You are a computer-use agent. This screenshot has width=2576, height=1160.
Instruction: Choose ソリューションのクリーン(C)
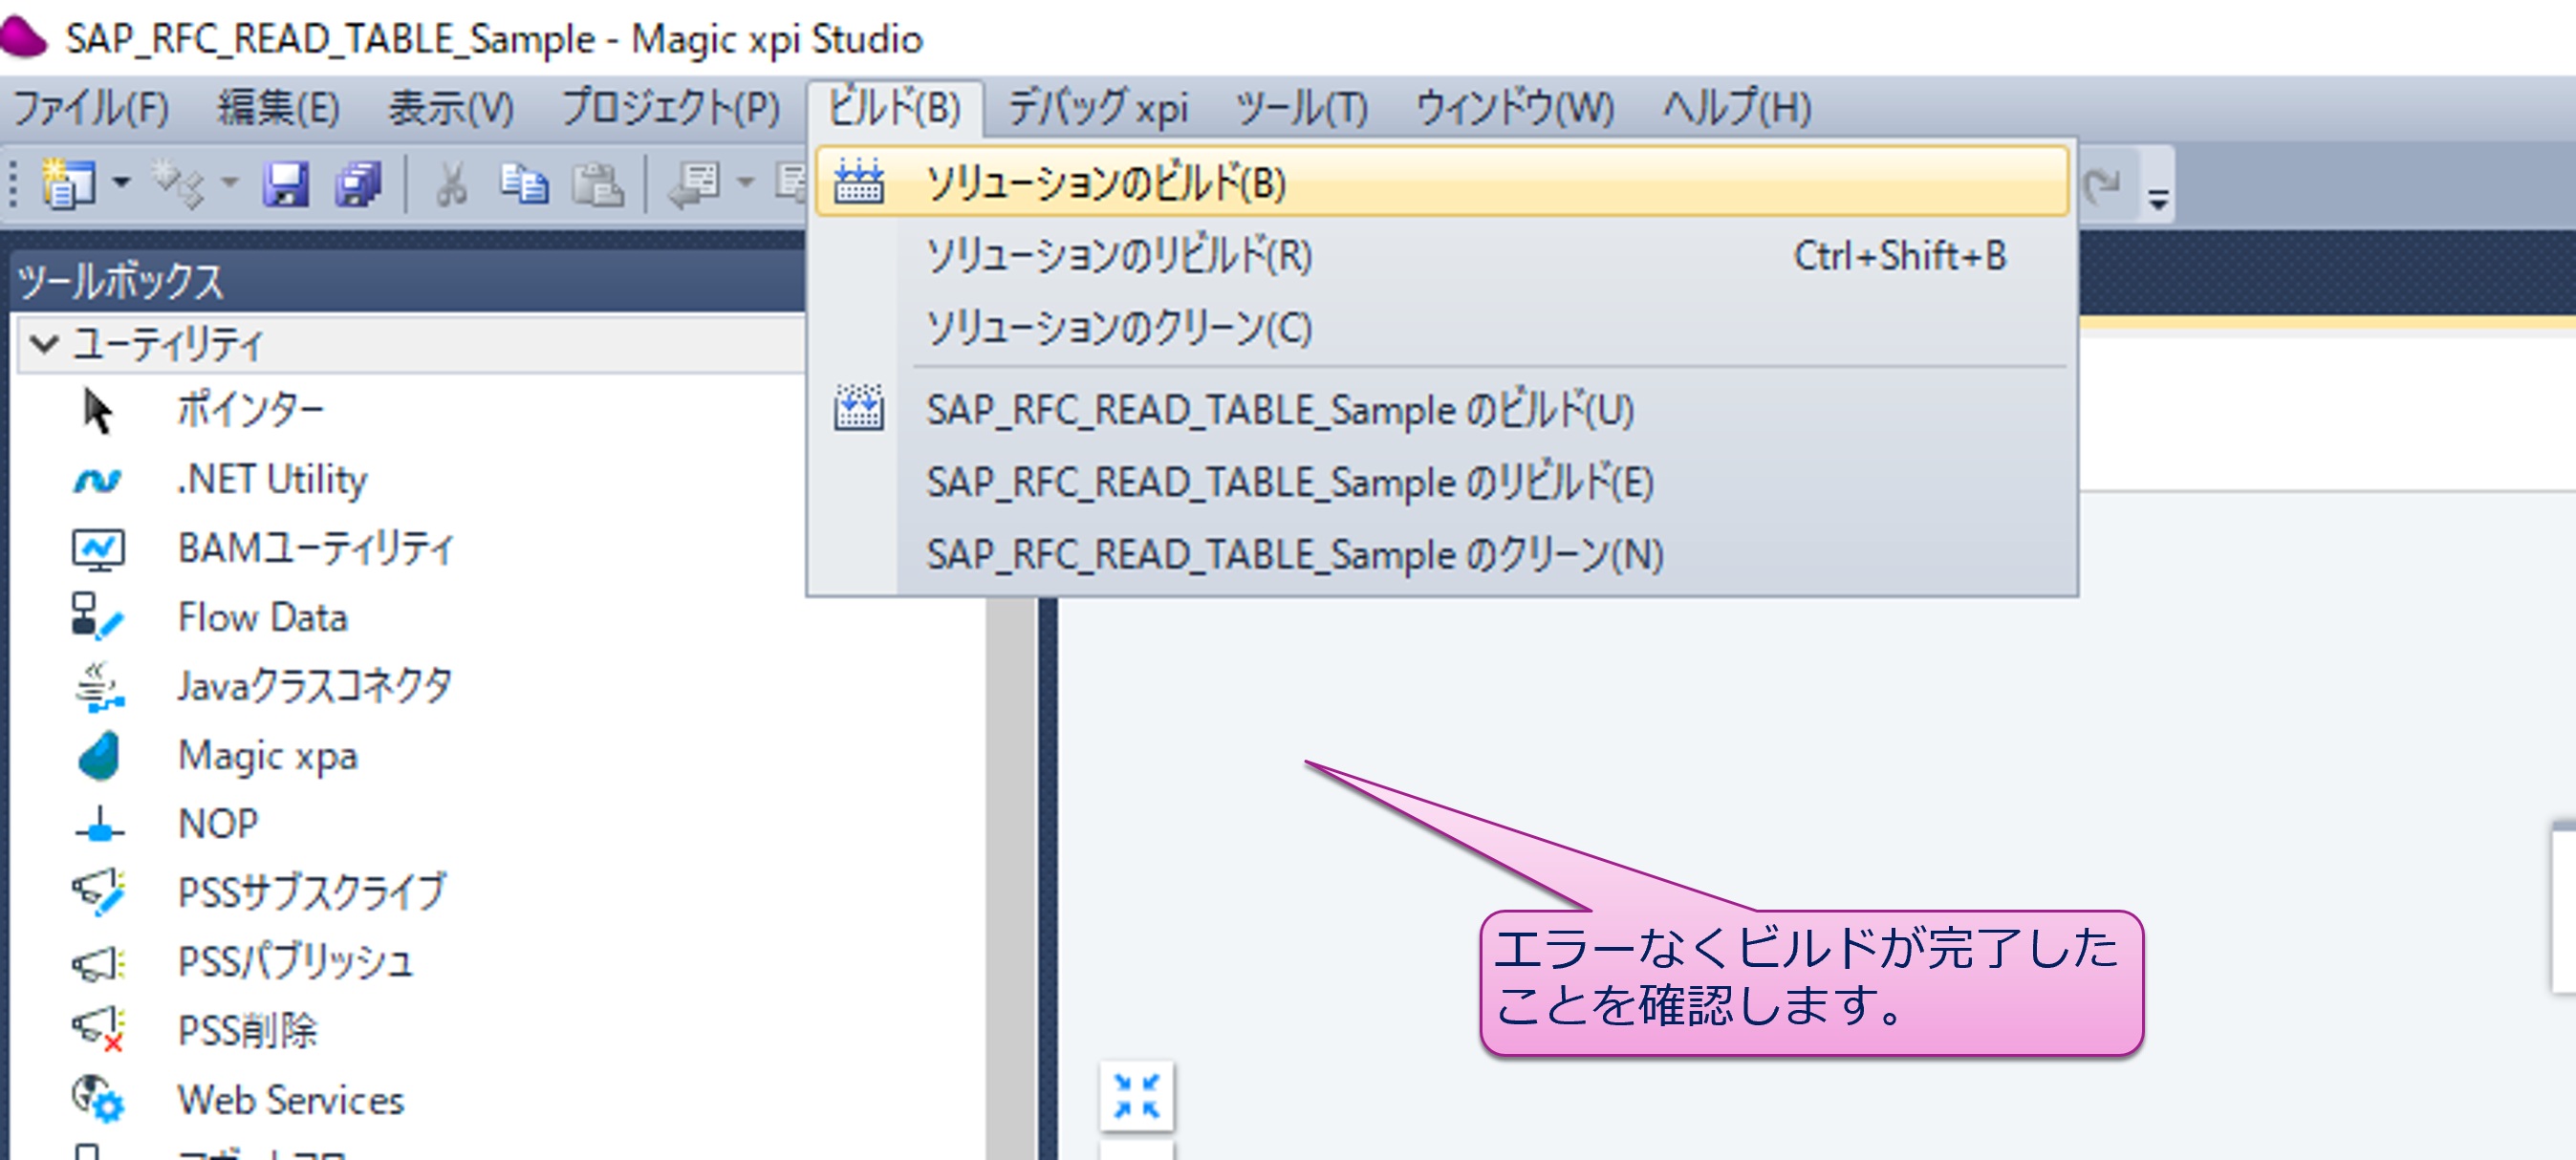[1442, 328]
